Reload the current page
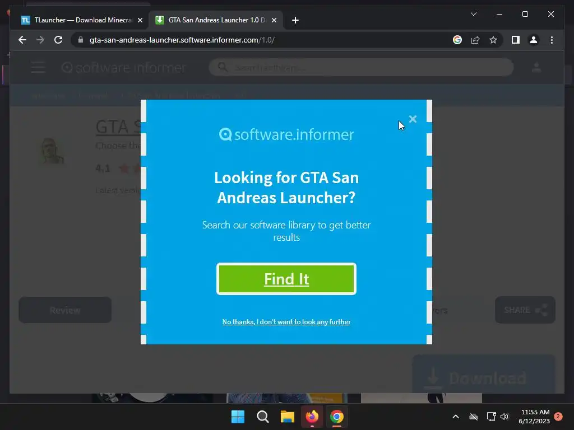This screenshot has height=430, width=574. click(58, 40)
